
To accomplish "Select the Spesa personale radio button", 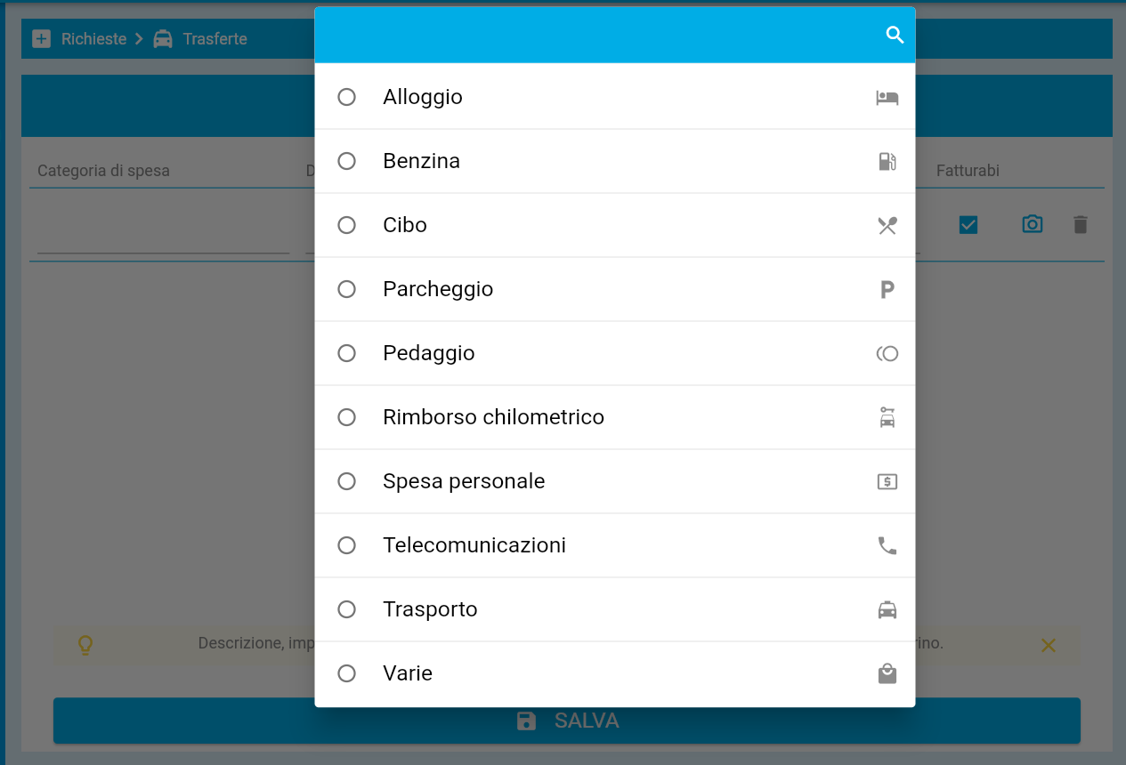I will click(x=347, y=481).
